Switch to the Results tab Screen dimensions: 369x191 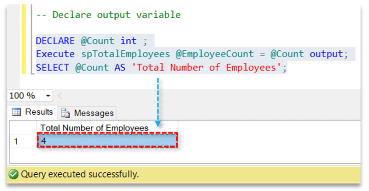point(33,112)
